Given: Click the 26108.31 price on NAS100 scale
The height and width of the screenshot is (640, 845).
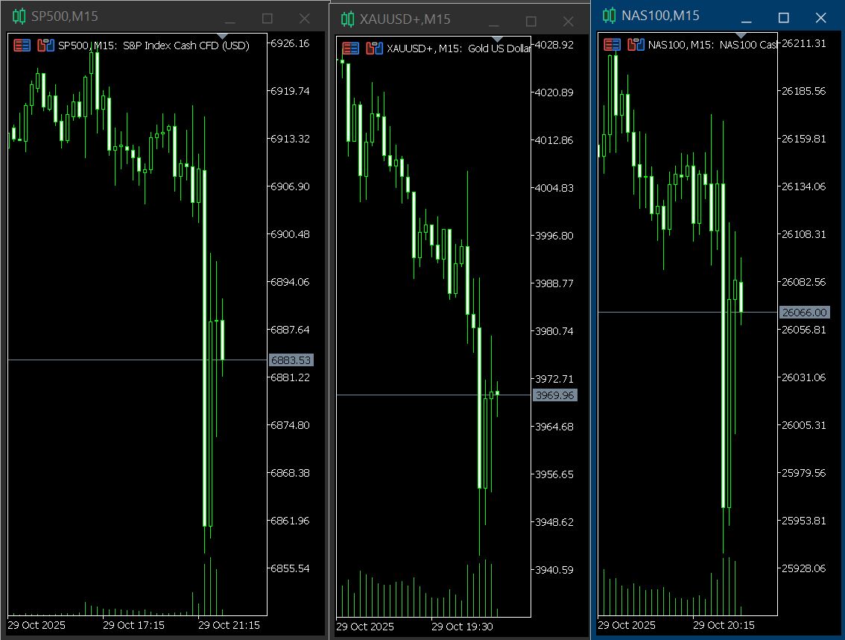Looking at the screenshot, I should tap(803, 234).
